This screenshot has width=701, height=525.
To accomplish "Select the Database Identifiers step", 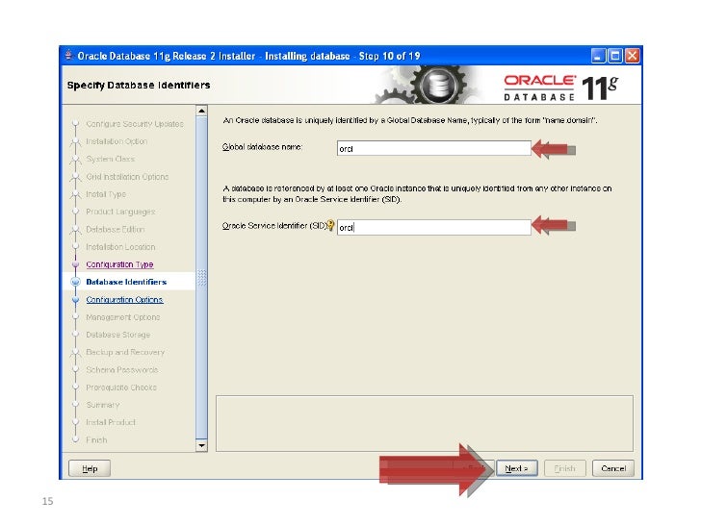I will click(126, 282).
